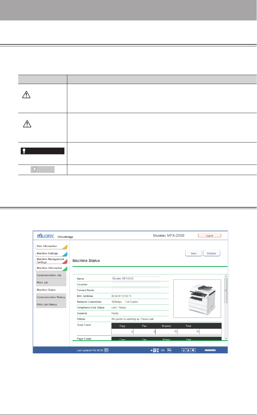Screen dimensions: 257x415
Task: Click the Location input field
Action: click(x=136, y=284)
